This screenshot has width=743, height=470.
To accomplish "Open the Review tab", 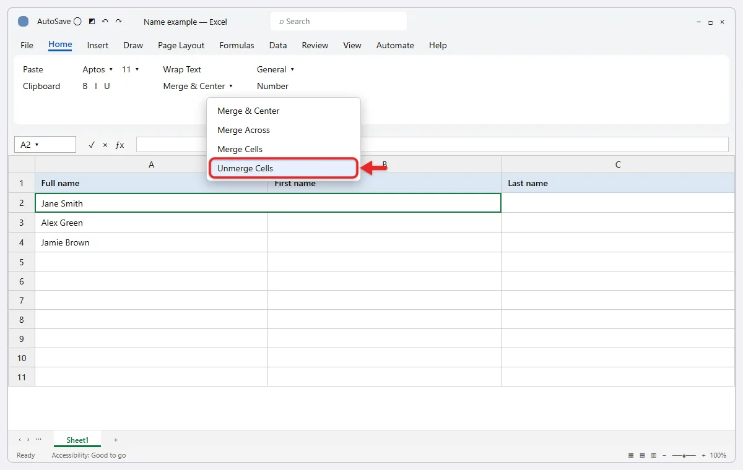I will pos(315,45).
